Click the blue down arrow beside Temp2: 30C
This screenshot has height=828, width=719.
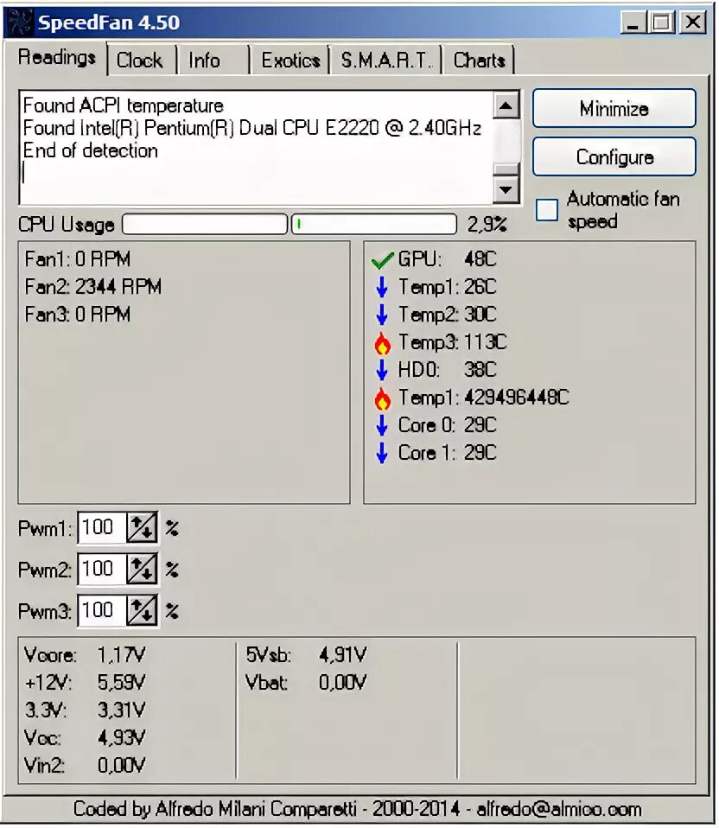[382, 315]
